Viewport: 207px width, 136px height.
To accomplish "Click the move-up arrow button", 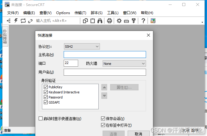I will (104, 87).
